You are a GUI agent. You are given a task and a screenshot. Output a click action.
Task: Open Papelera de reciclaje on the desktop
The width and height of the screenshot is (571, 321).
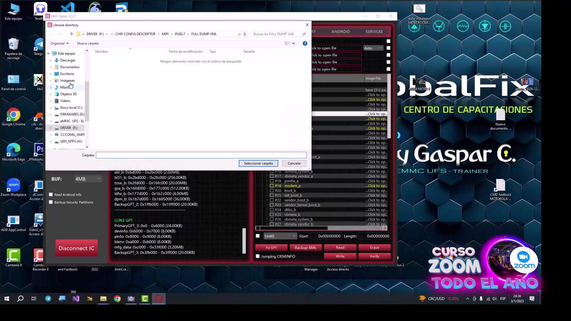pyautogui.click(x=13, y=48)
